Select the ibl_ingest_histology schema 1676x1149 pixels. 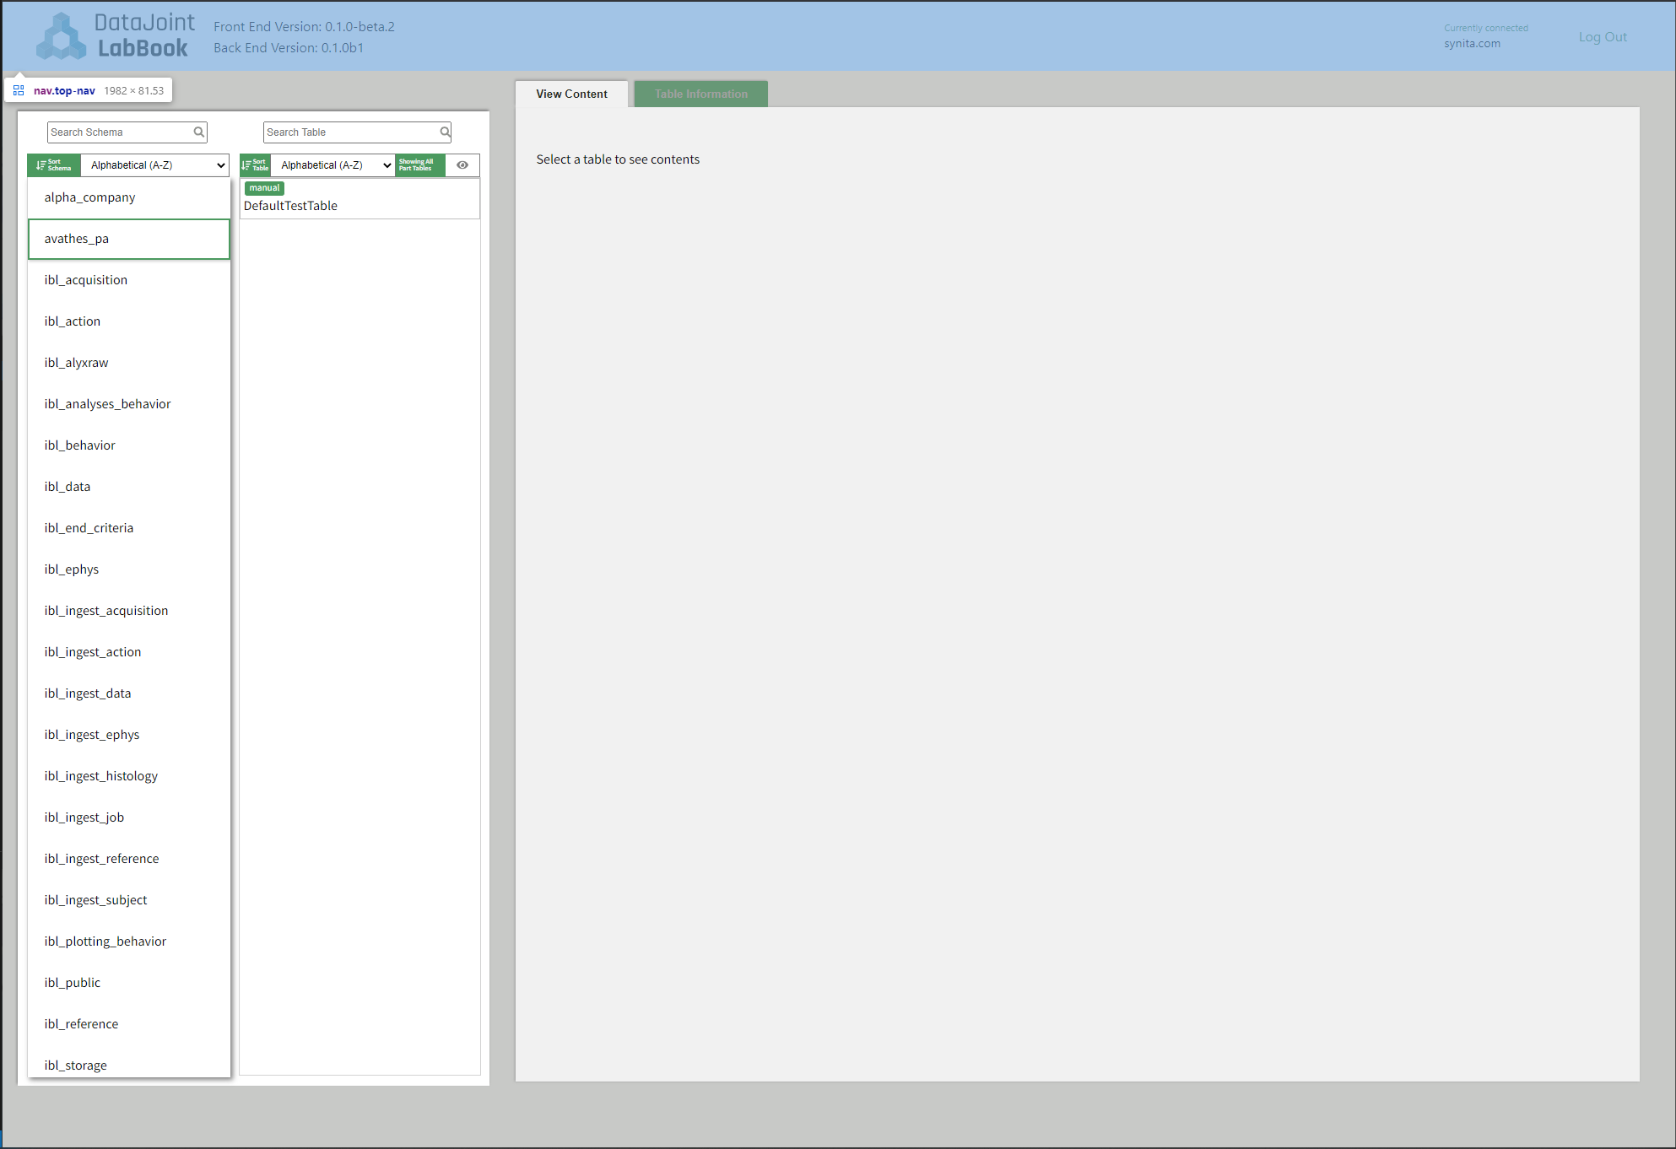[x=129, y=776]
